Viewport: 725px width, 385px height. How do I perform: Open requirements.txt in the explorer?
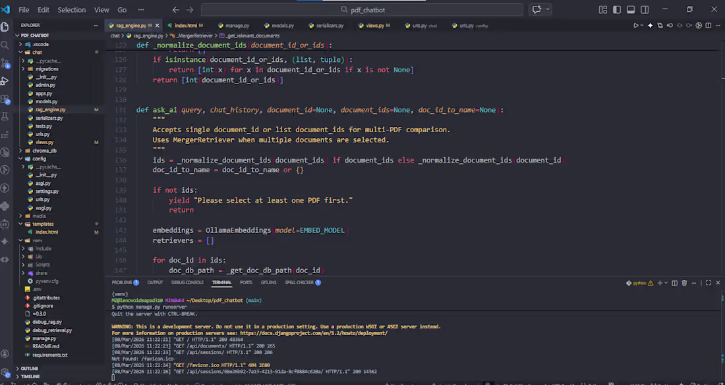pos(50,355)
